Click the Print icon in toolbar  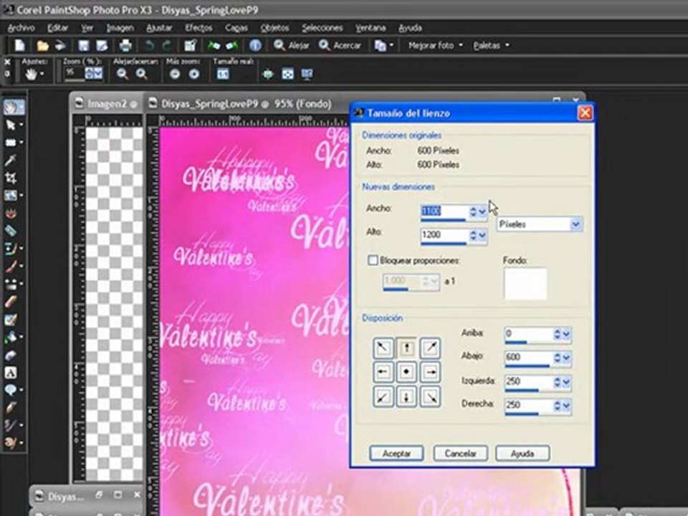click(125, 45)
